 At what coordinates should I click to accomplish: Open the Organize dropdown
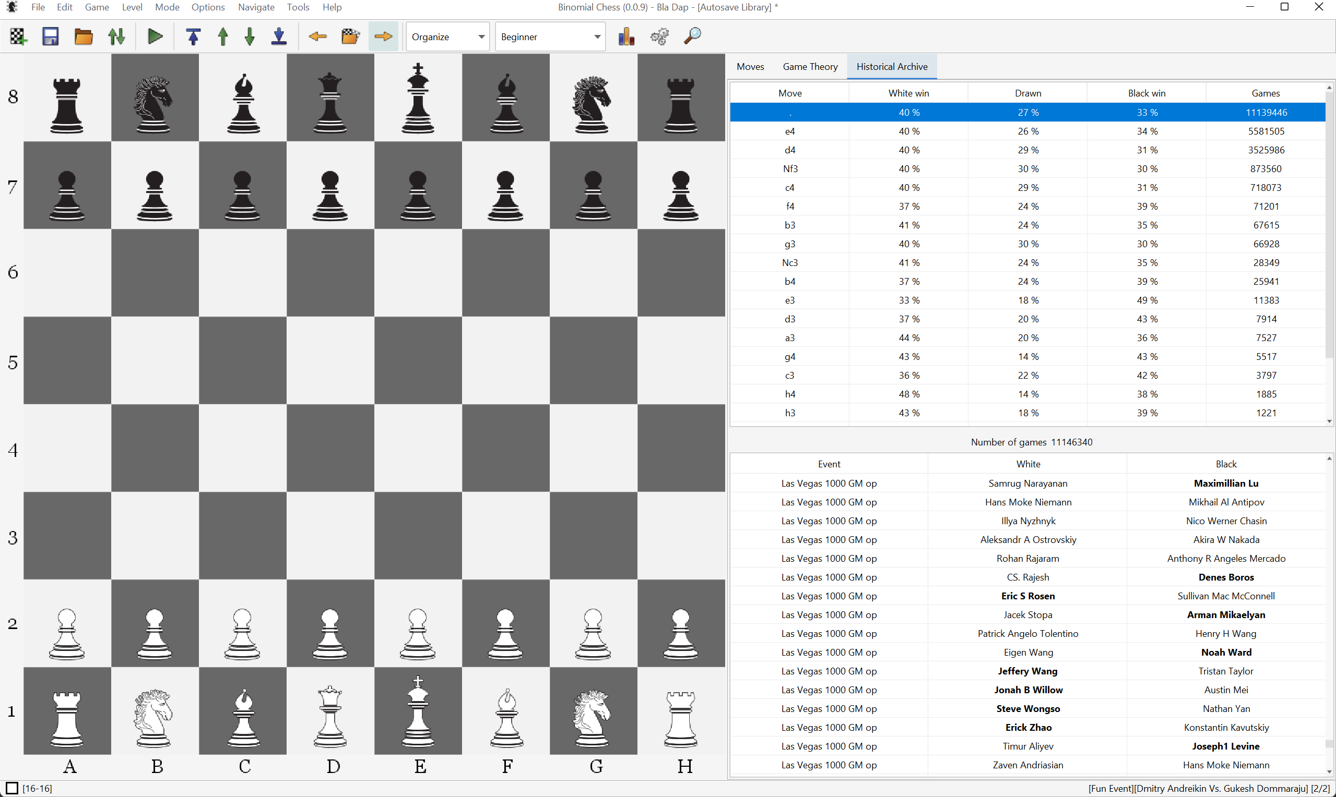click(x=447, y=36)
